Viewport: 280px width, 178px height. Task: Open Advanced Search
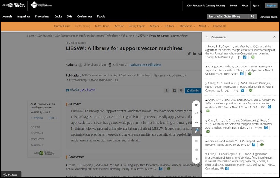[x=269, y=17]
